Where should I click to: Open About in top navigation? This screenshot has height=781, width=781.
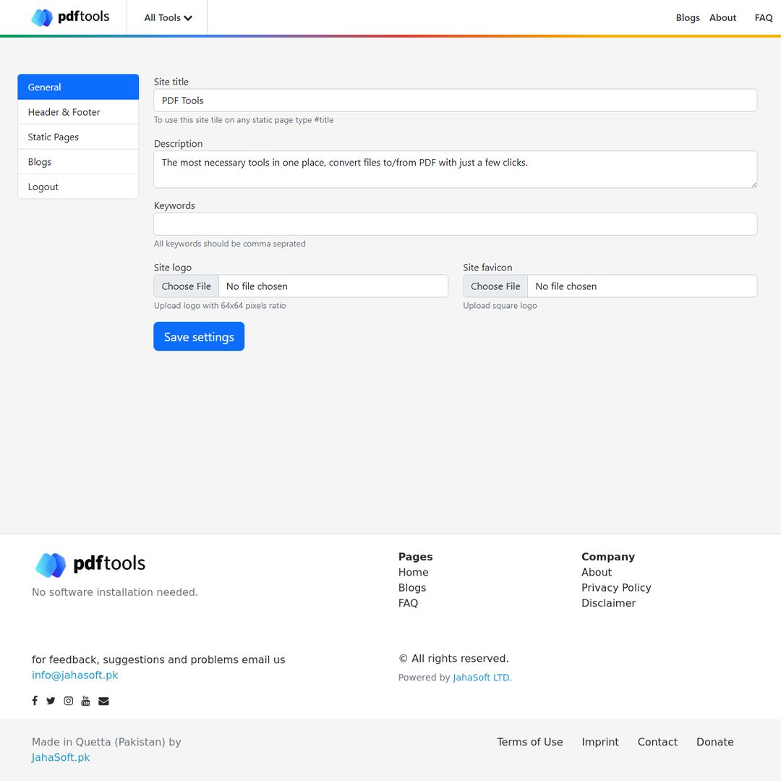point(722,18)
